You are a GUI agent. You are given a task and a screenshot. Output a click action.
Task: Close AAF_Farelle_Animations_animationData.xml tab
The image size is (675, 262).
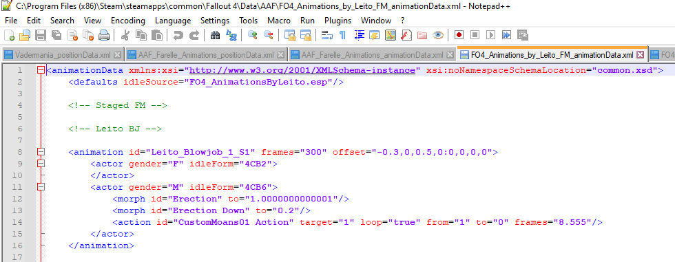[450, 55]
